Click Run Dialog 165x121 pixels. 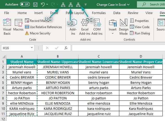click(x=140, y=33)
